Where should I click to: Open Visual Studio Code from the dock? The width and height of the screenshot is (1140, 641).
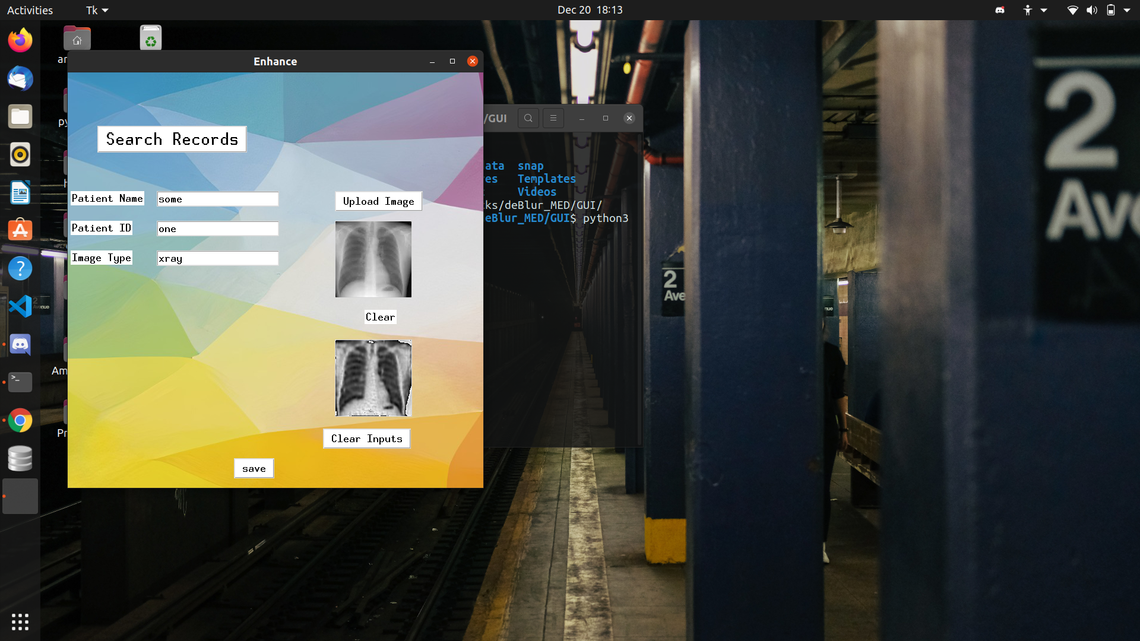click(x=20, y=306)
